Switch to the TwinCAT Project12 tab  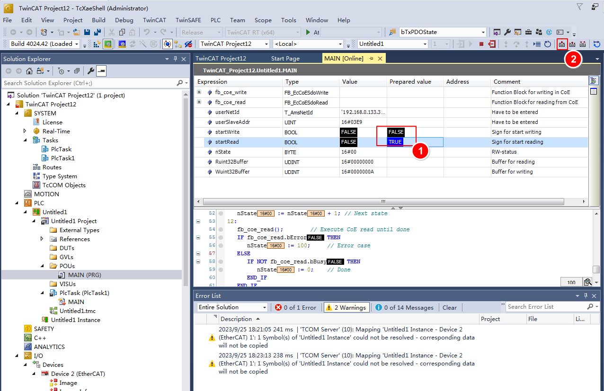pyautogui.click(x=221, y=58)
